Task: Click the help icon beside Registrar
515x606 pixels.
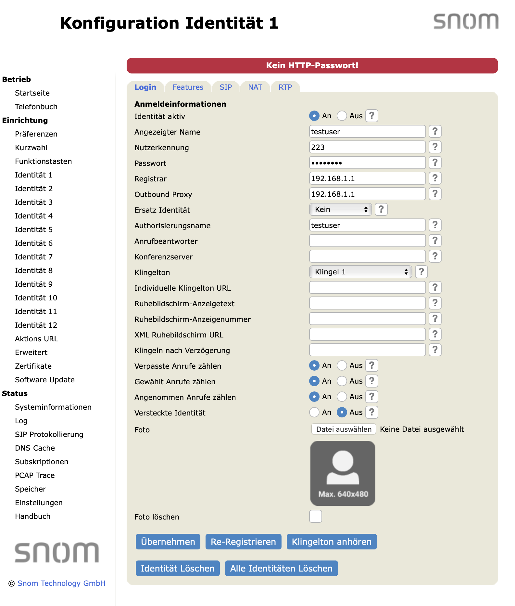Action: click(x=435, y=178)
